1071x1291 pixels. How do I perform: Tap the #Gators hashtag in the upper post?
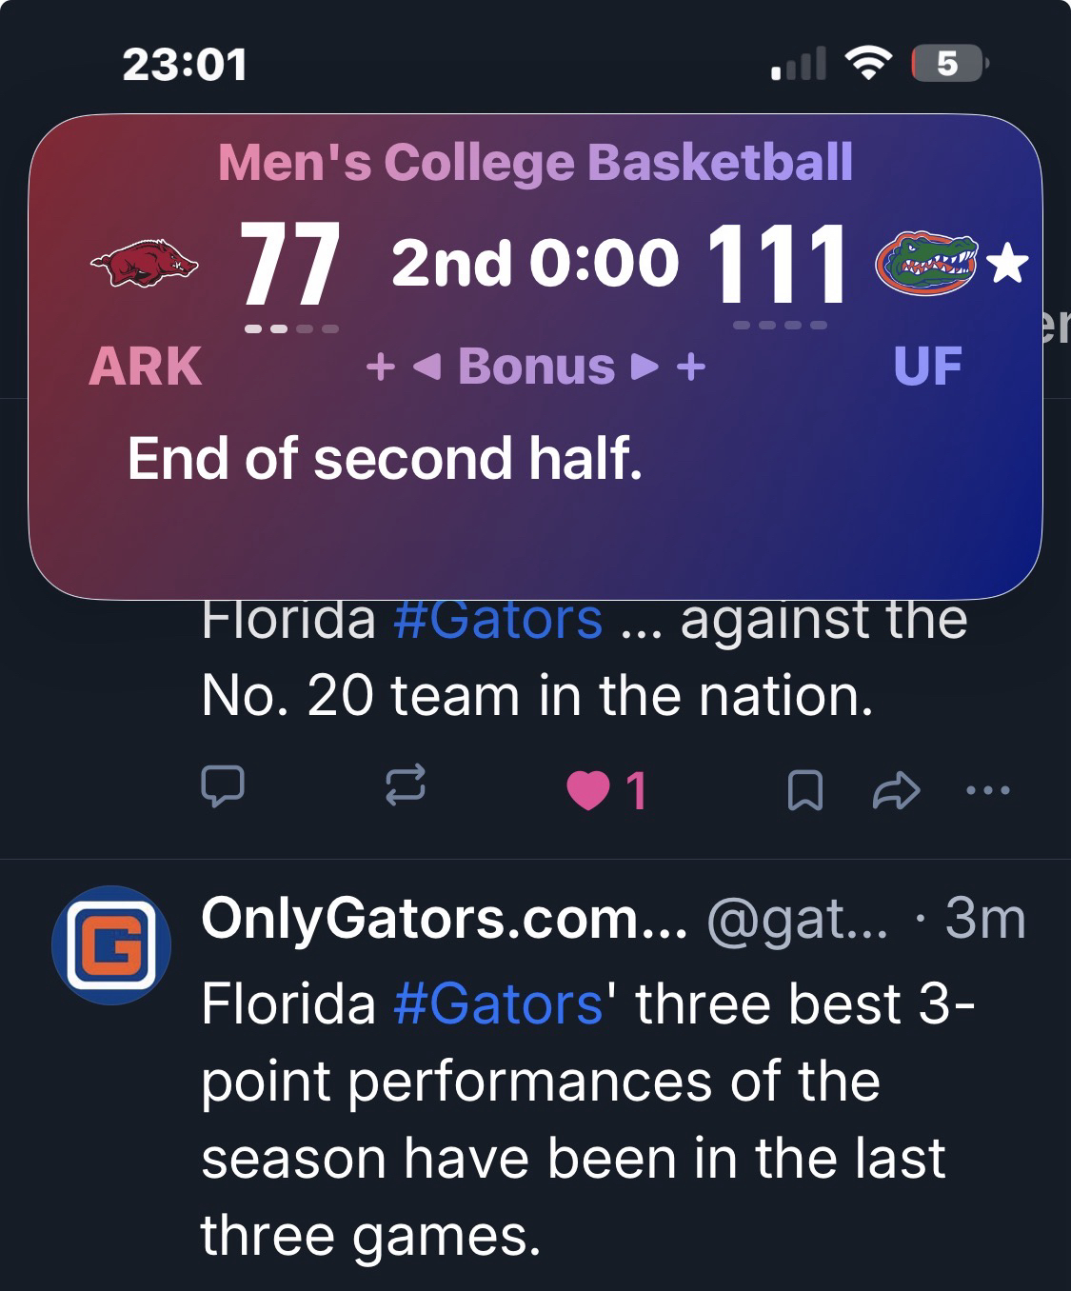[x=497, y=620]
